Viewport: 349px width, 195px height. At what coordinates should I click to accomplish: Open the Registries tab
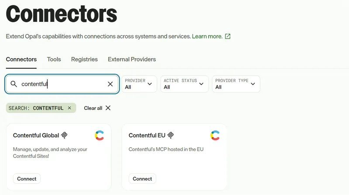tap(84, 59)
